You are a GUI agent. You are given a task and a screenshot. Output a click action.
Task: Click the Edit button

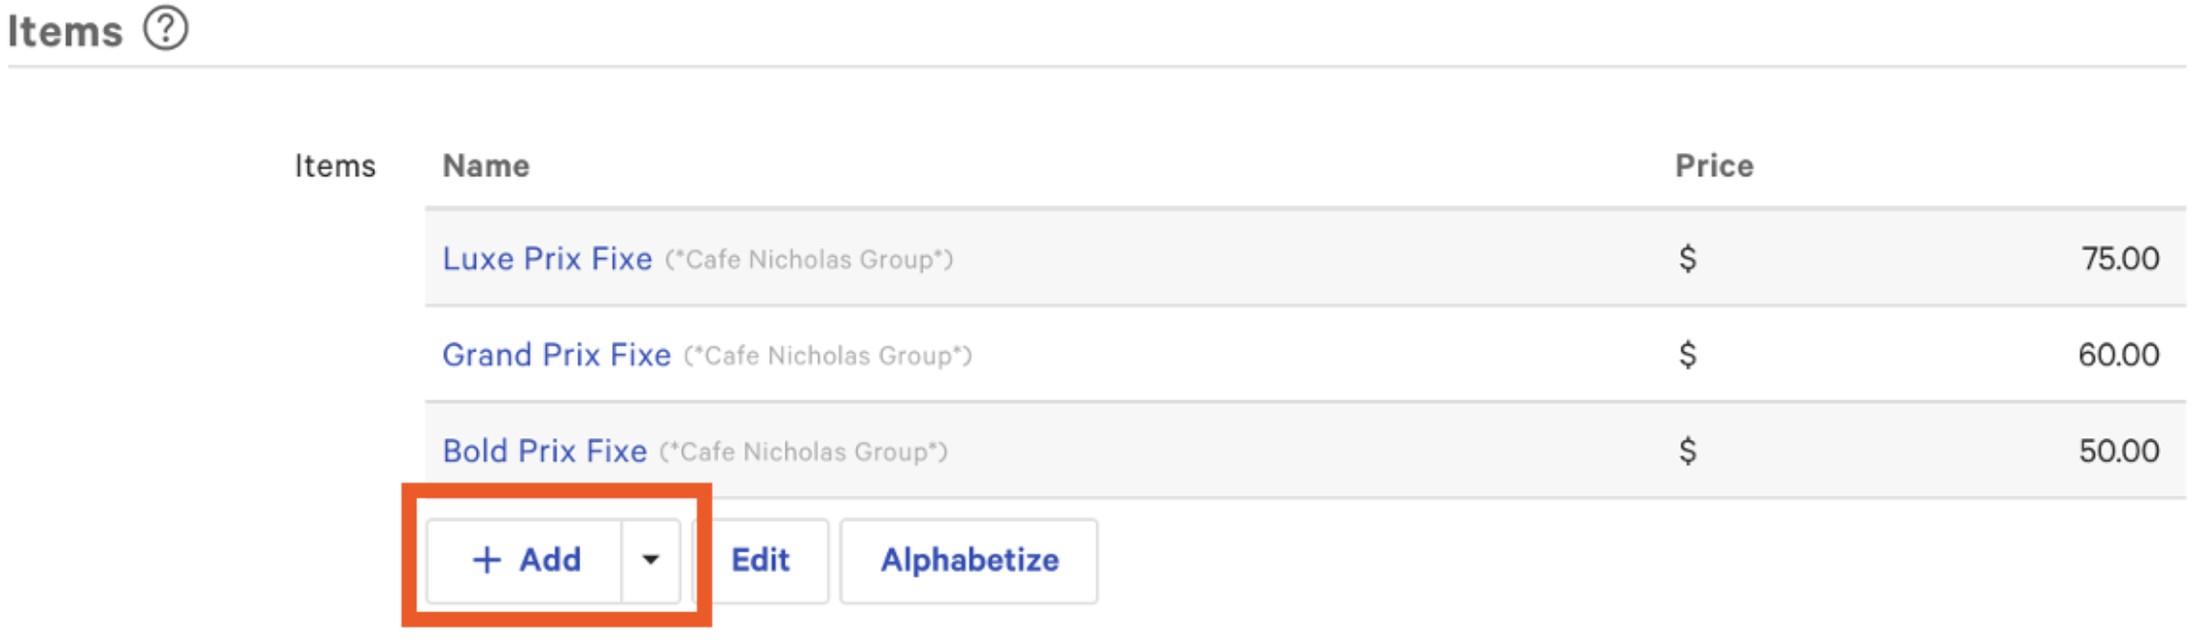(760, 560)
